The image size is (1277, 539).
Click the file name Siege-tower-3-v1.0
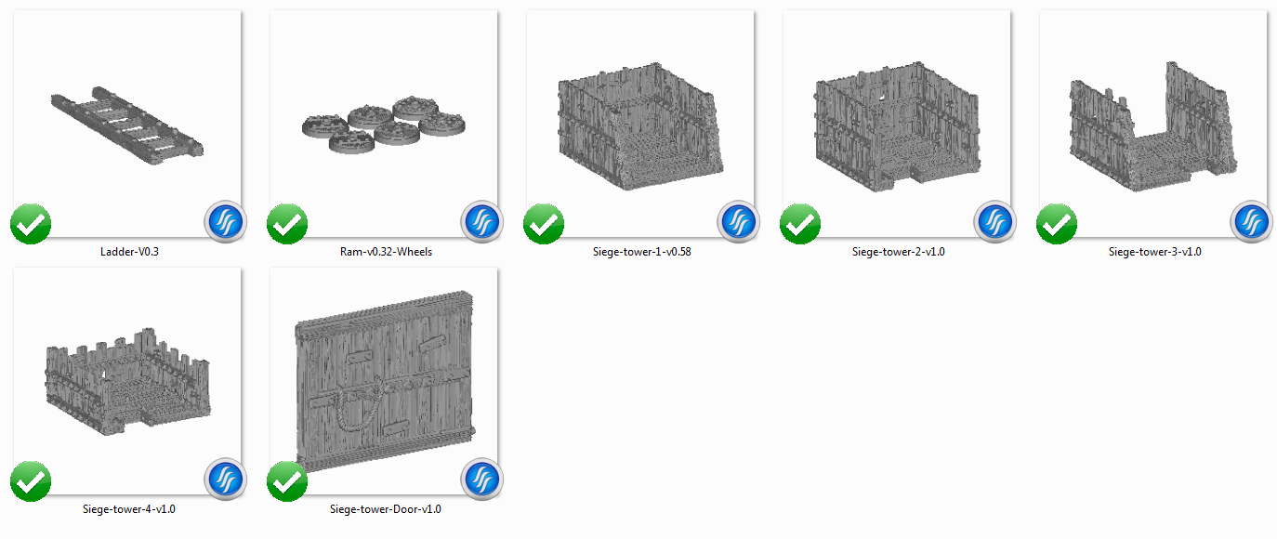coord(1155,252)
